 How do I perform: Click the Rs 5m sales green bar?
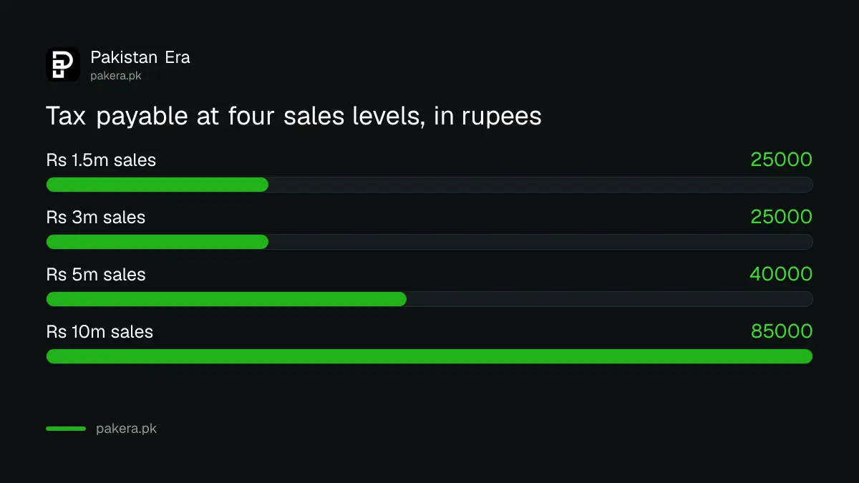226,299
